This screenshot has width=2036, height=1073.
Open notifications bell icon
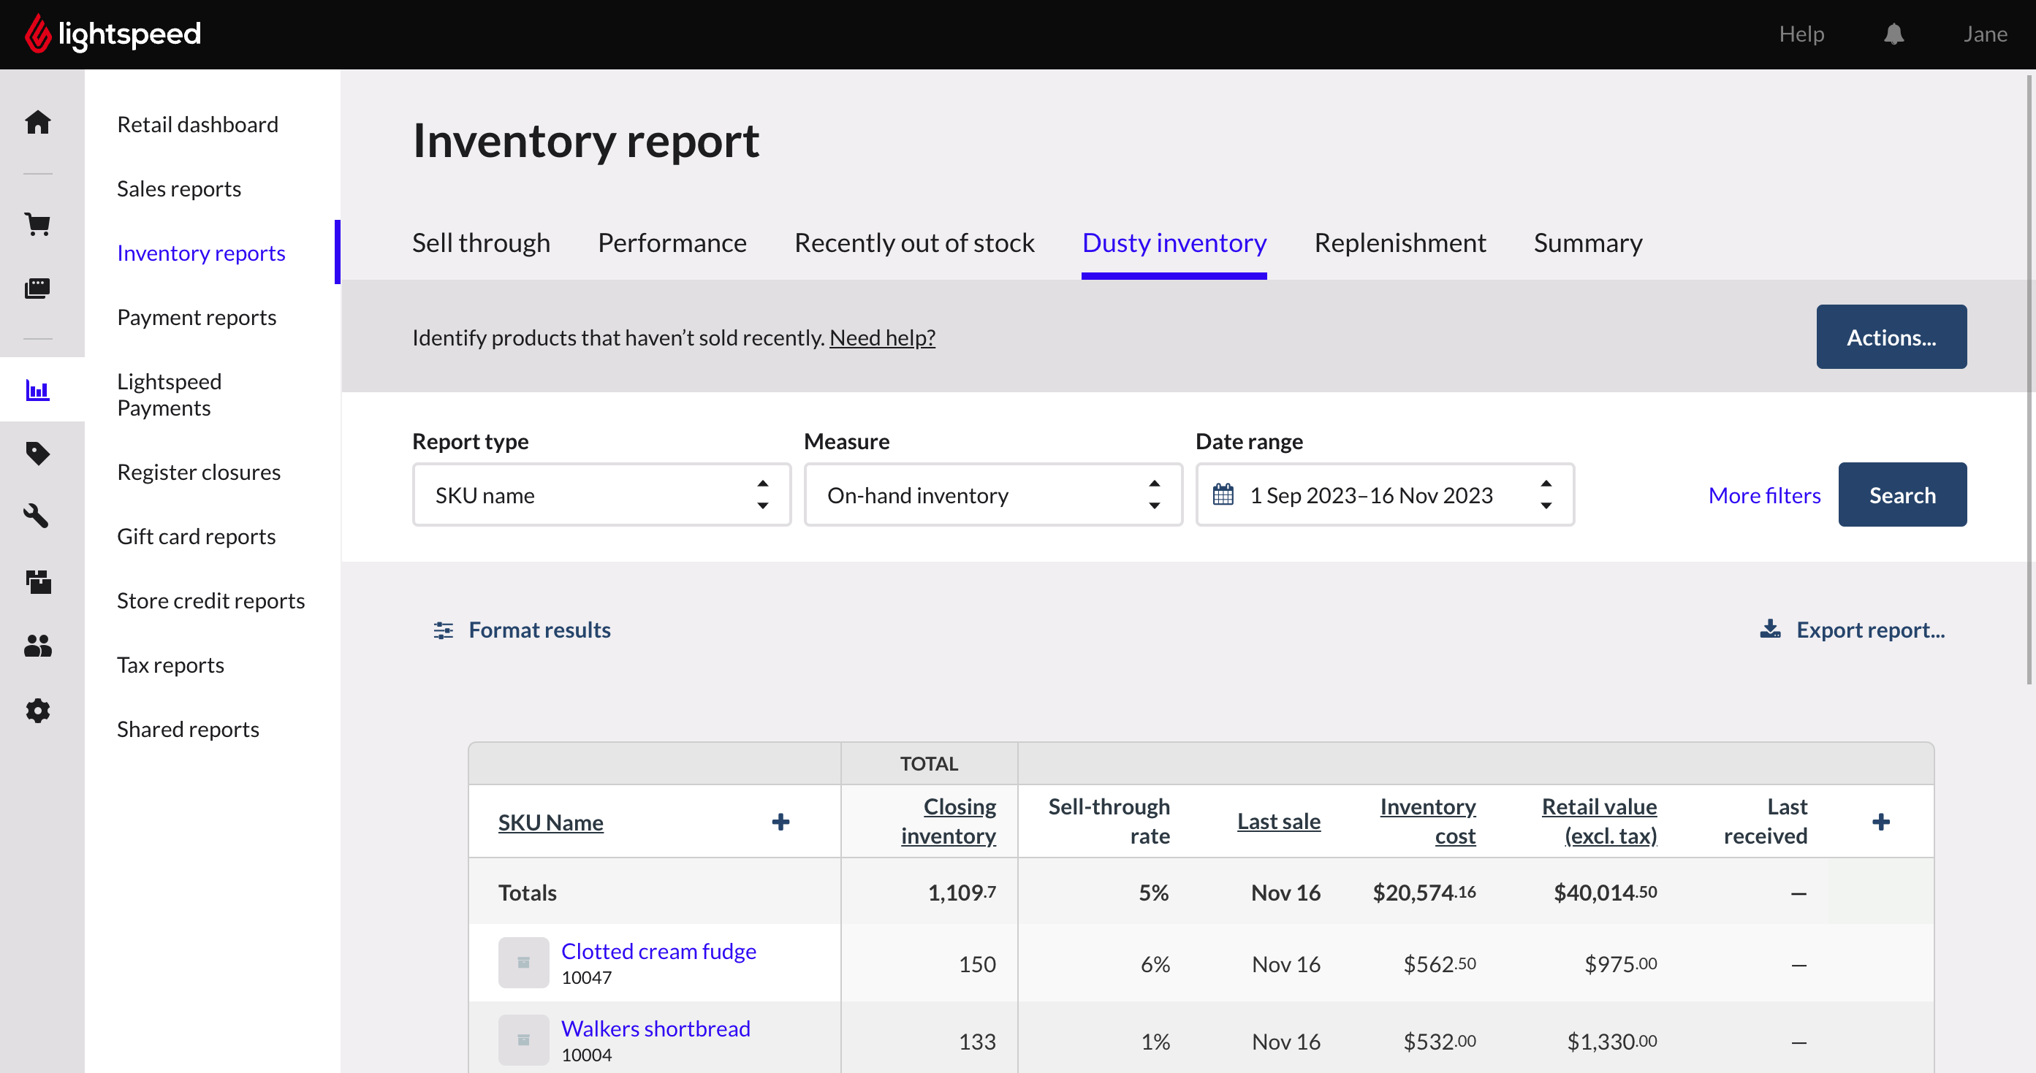tap(1893, 34)
